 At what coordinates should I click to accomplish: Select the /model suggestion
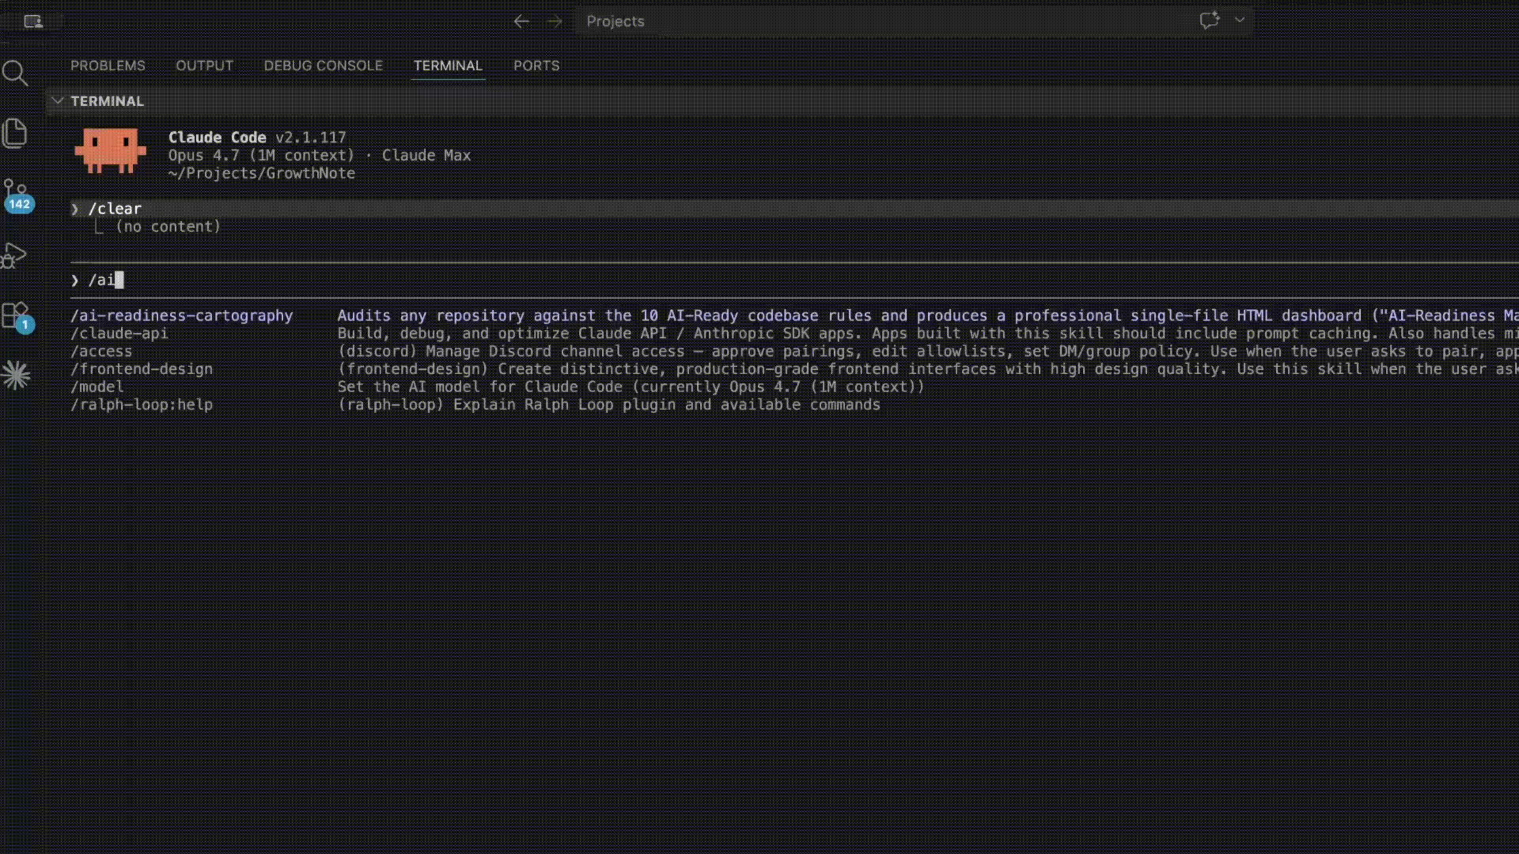click(97, 387)
